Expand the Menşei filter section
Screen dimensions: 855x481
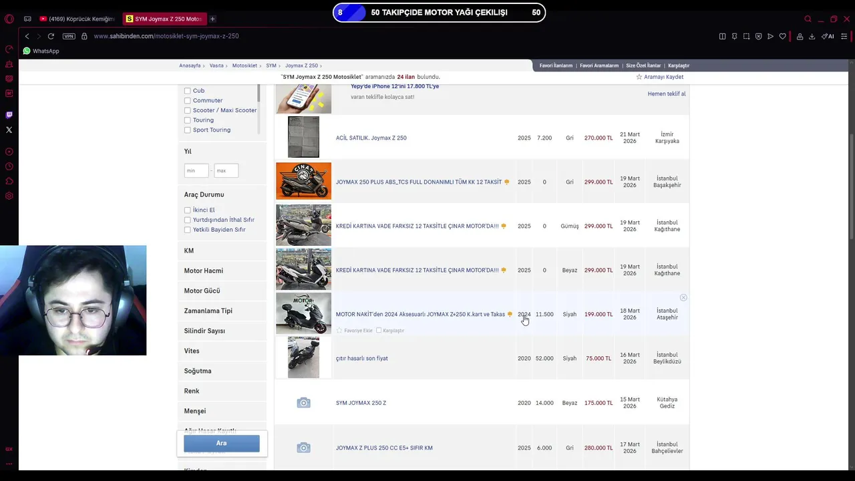(222, 411)
